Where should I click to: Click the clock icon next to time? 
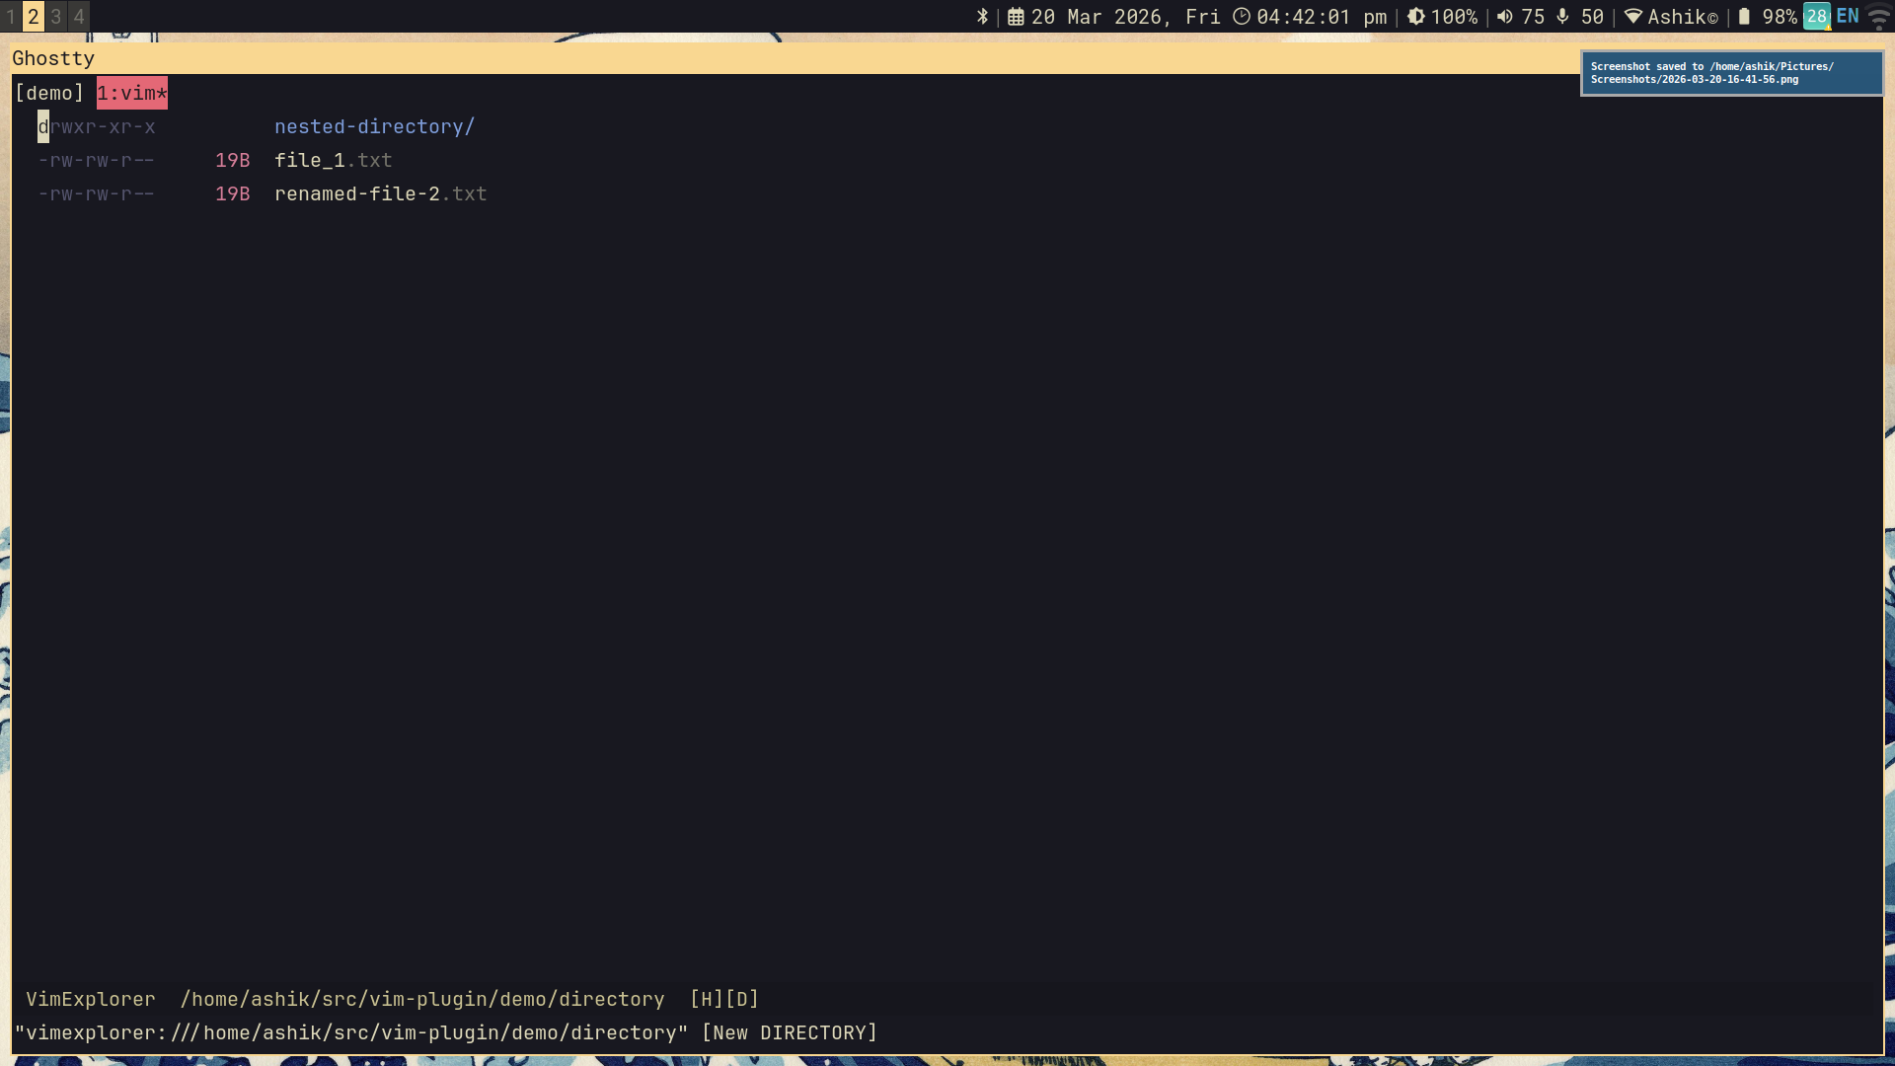(1242, 17)
